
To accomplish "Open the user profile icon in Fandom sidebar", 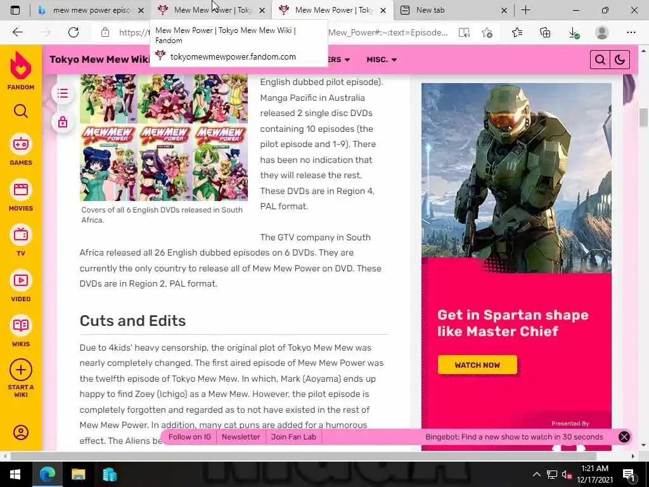I will click(x=21, y=432).
